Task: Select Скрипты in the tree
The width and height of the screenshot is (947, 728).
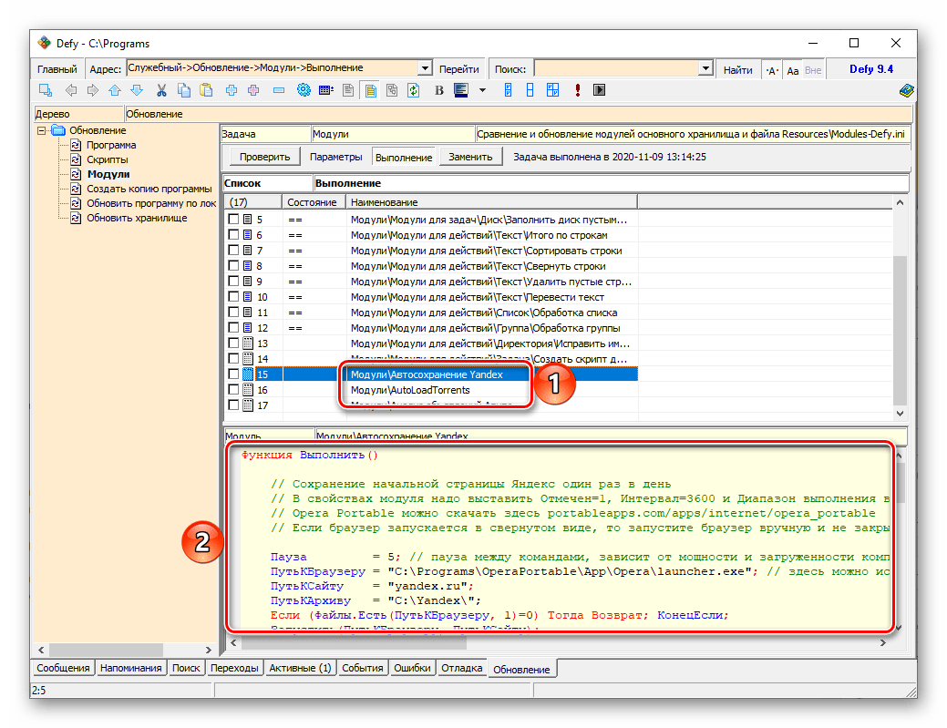Action: [106, 159]
